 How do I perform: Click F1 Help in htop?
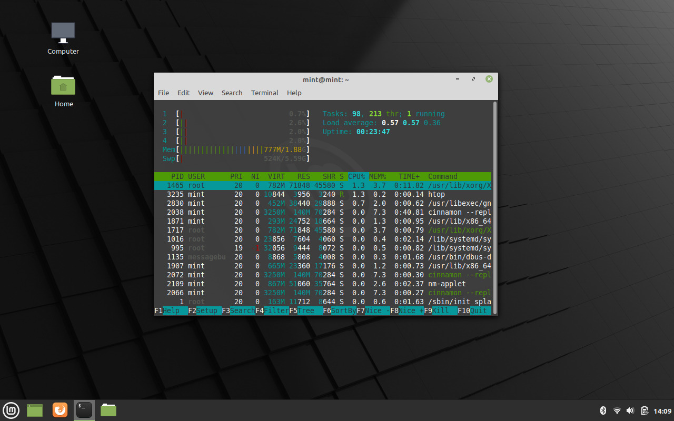click(171, 310)
